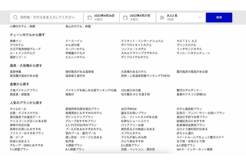Click バイキングを楽しめる宿ランキング10選 link
This screenshot has width=246, height=164.
pos(91,90)
